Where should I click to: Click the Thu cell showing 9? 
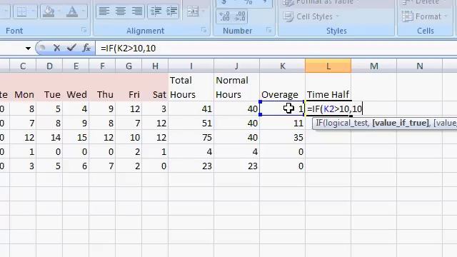[102, 109]
